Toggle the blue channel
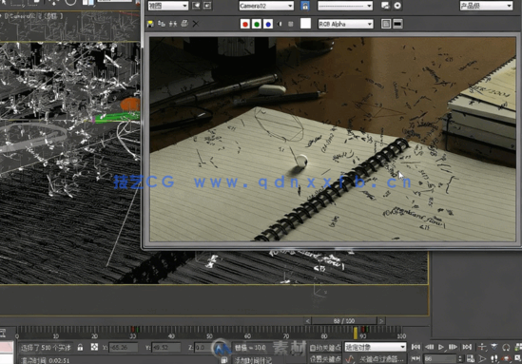522x364 pixels. pos(268,24)
